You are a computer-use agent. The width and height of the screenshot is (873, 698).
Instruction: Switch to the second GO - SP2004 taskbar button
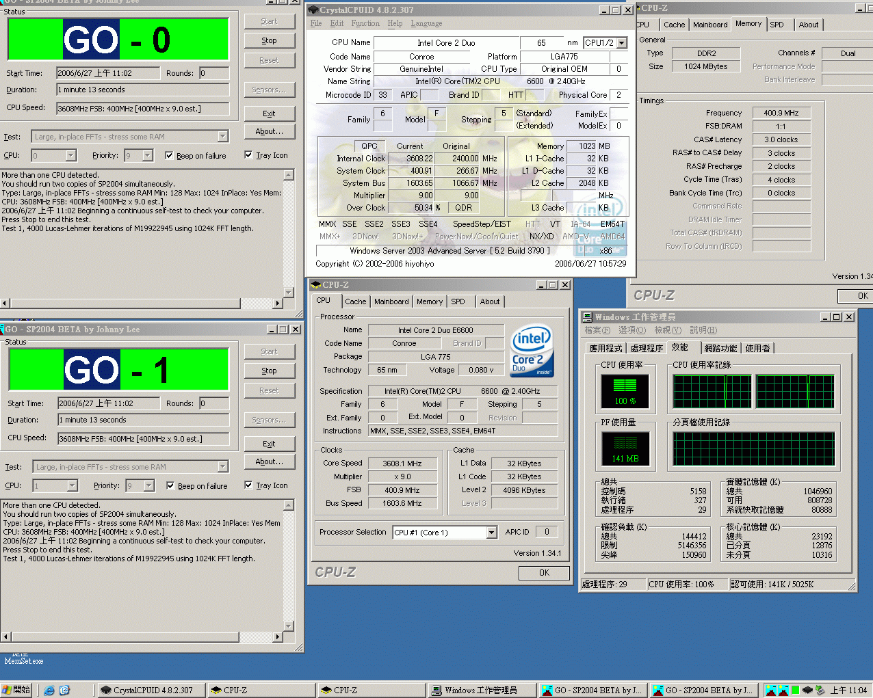tap(703, 690)
